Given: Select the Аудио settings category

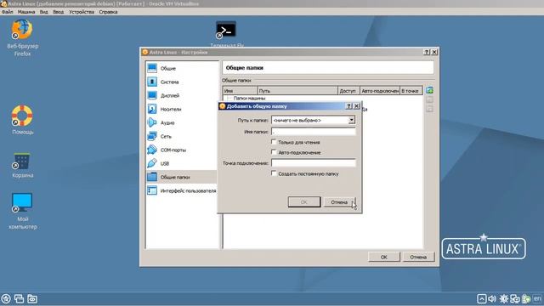Looking at the screenshot, I should pyautogui.click(x=181, y=122).
